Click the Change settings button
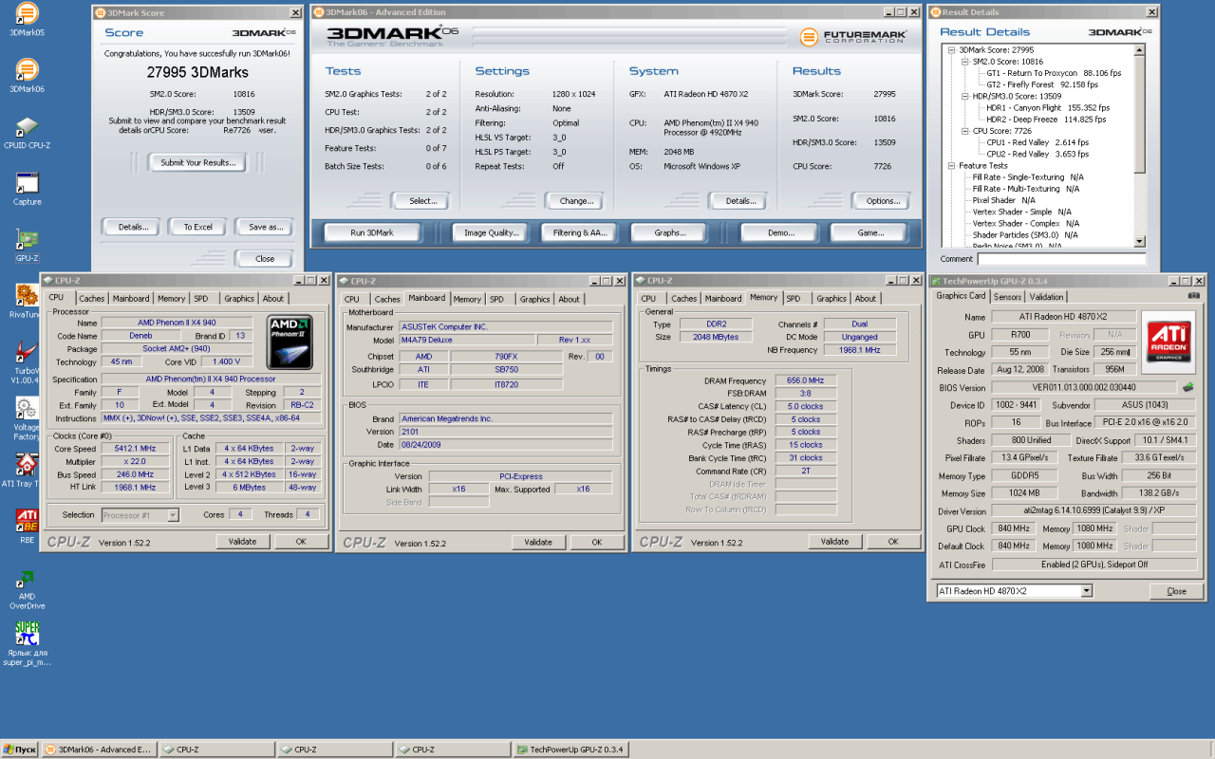Image resolution: width=1215 pixels, height=759 pixels. pyautogui.click(x=576, y=201)
